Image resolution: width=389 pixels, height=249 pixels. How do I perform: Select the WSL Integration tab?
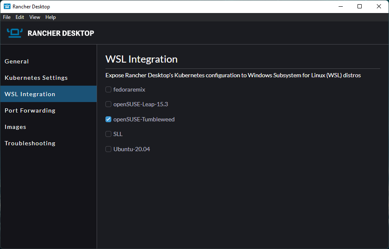(x=30, y=94)
